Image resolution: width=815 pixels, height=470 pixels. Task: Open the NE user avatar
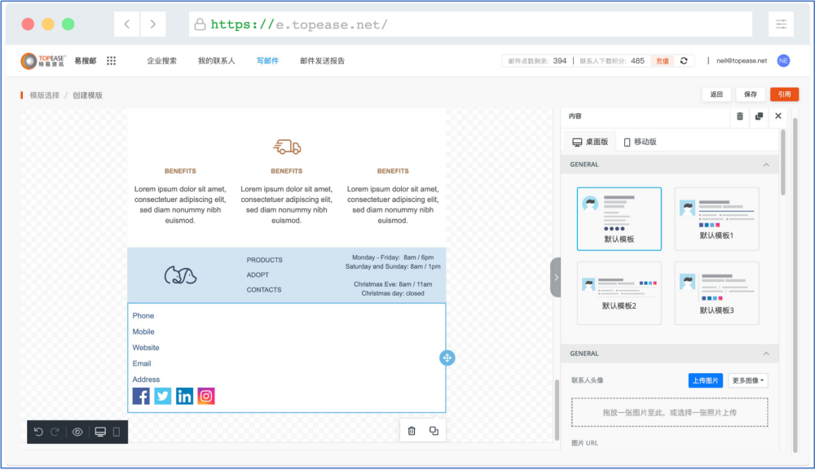[783, 61]
